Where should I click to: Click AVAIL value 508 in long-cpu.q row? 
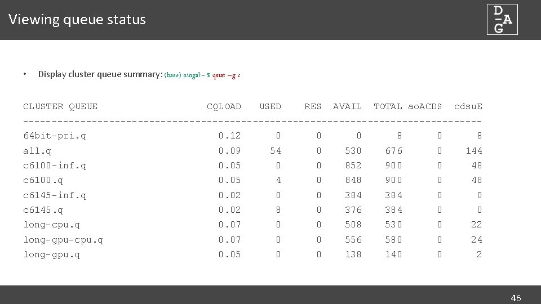[x=353, y=225]
